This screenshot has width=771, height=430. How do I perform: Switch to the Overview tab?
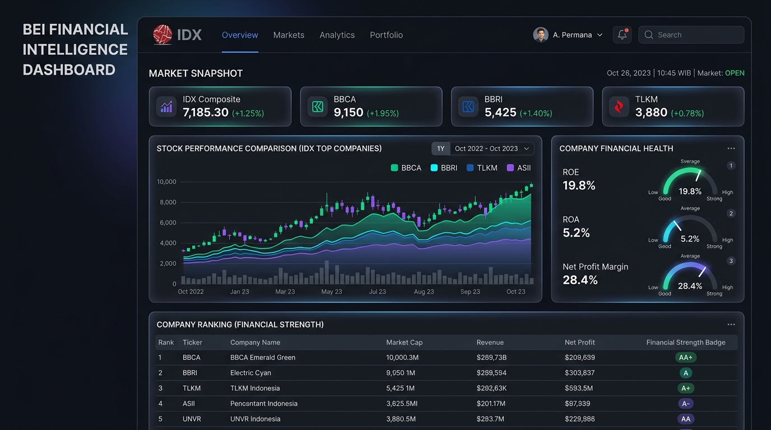[x=240, y=35]
